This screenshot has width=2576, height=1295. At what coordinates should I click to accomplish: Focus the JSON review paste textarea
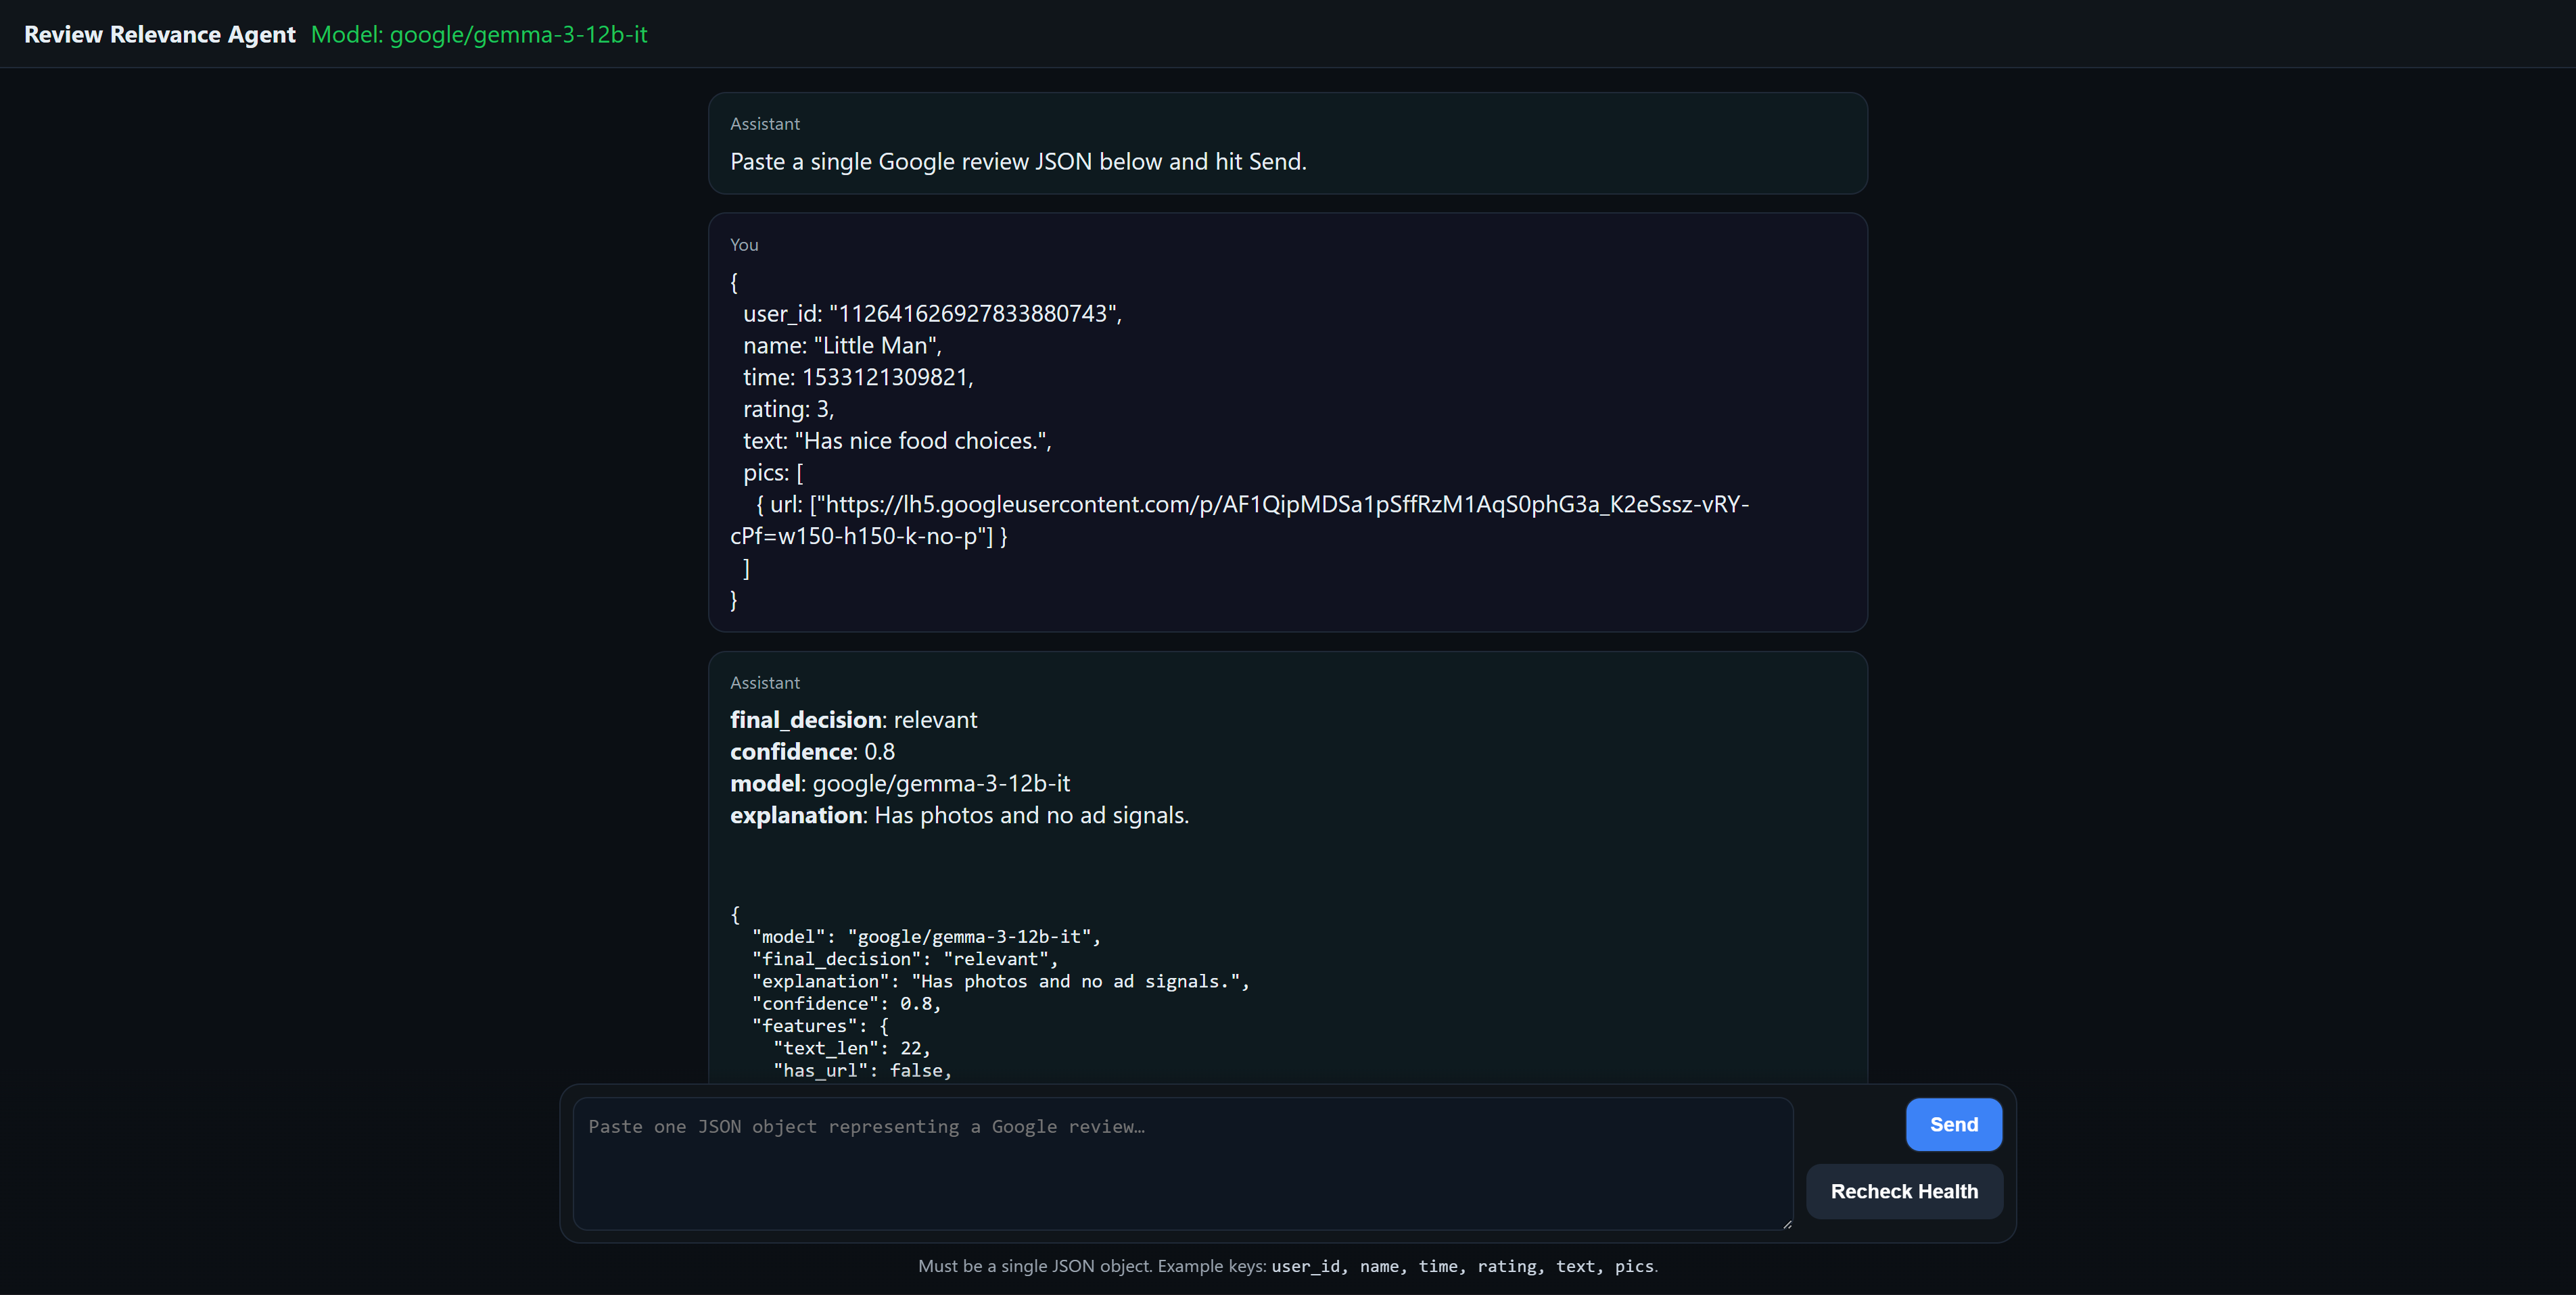[x=1182, y=1163]
